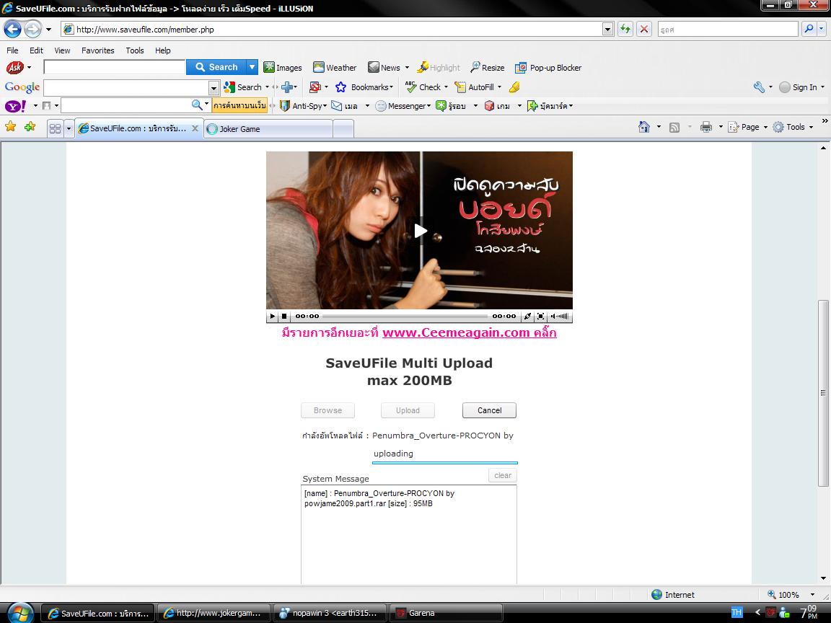Click the browser Forward arrow button
831x623 pixels.
pyautogui.click(x=33, y=29)
